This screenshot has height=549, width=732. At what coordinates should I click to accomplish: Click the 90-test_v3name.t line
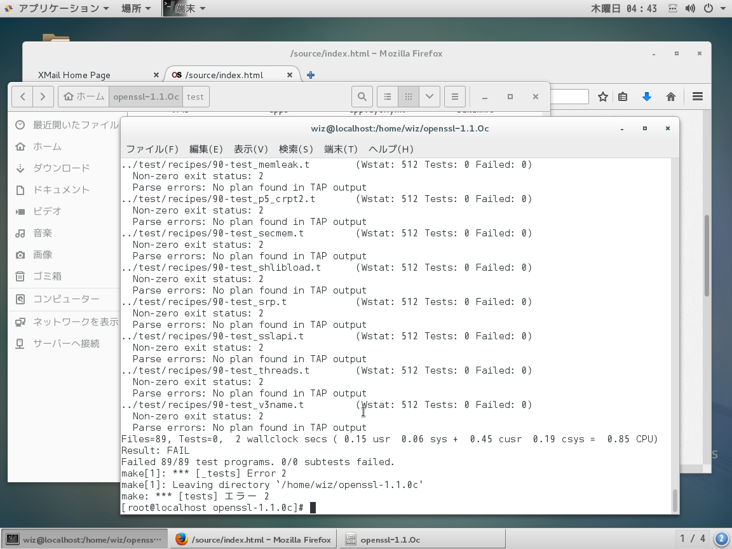tap(327, 405)
